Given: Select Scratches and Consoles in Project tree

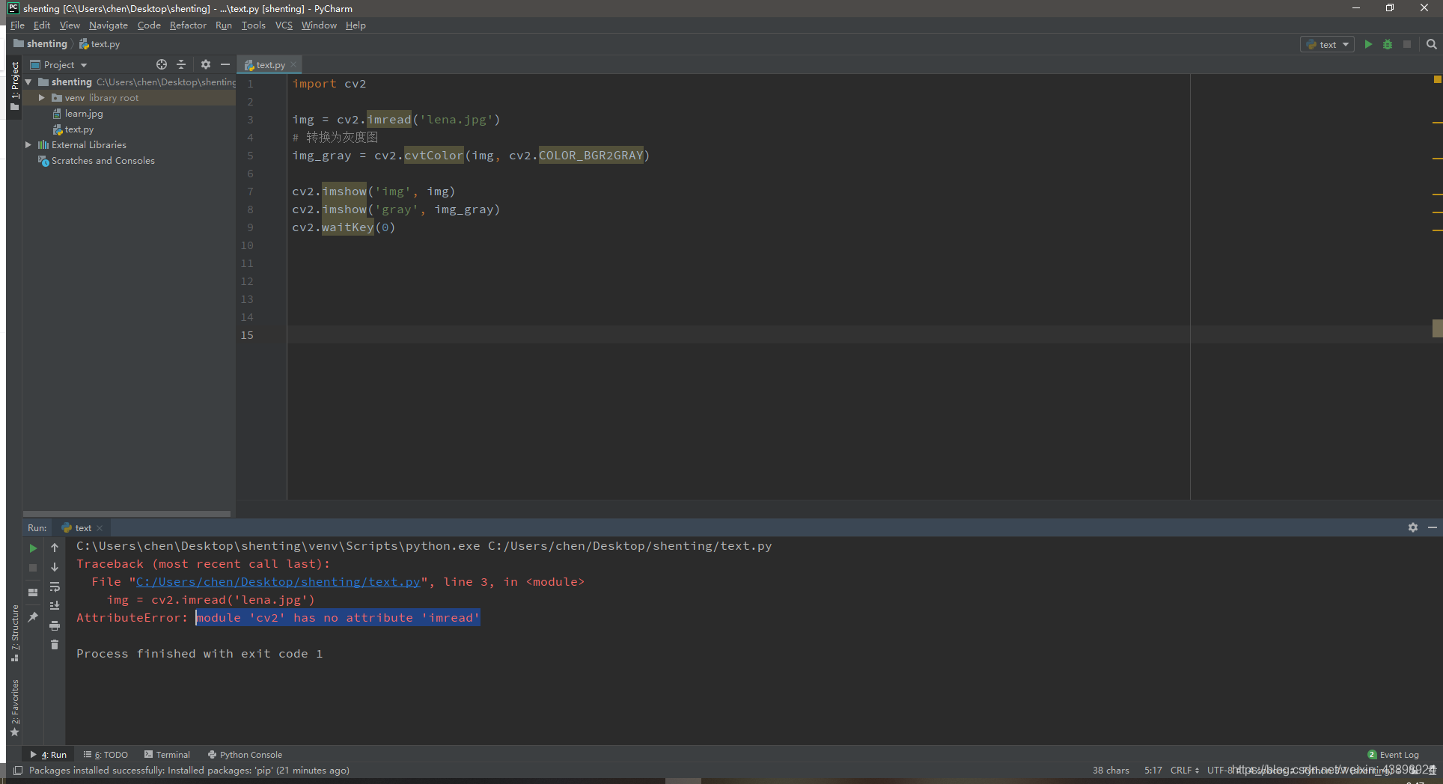Looking at the screenshot, I should coord(97,161).
